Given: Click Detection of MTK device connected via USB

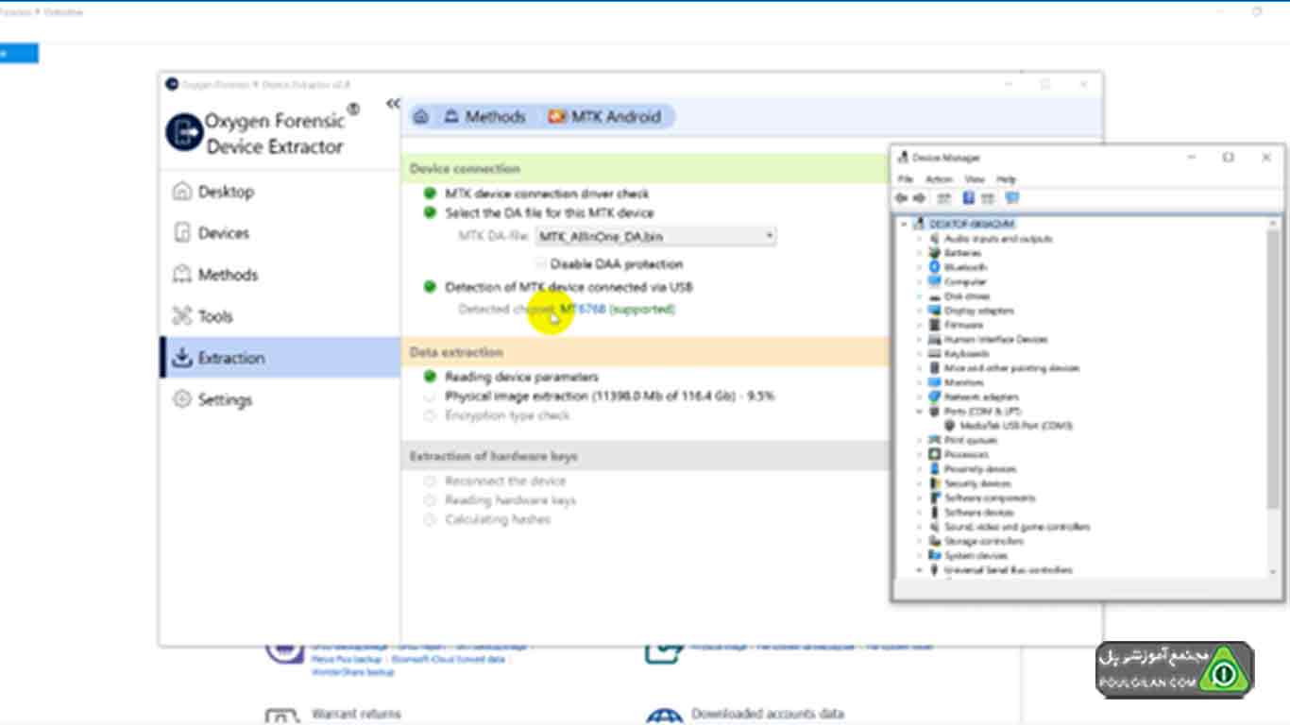Looking at the screenshot, I should tap(569, 287).
